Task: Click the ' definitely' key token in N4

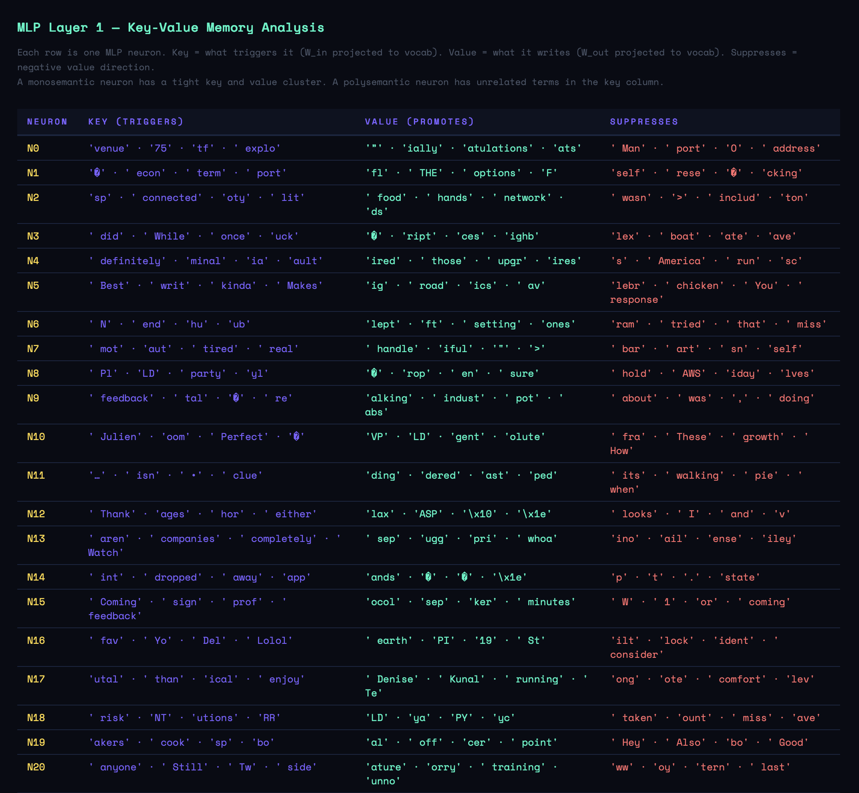Action: [x=127, y=261]
